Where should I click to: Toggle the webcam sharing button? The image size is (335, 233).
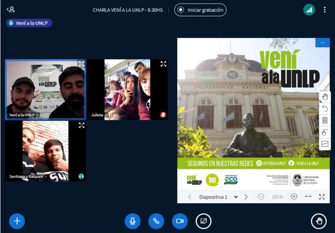180,221
